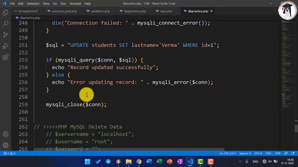Open the Accounts menu icon
This screenshot has height=167, width=298.
[6, 134]
